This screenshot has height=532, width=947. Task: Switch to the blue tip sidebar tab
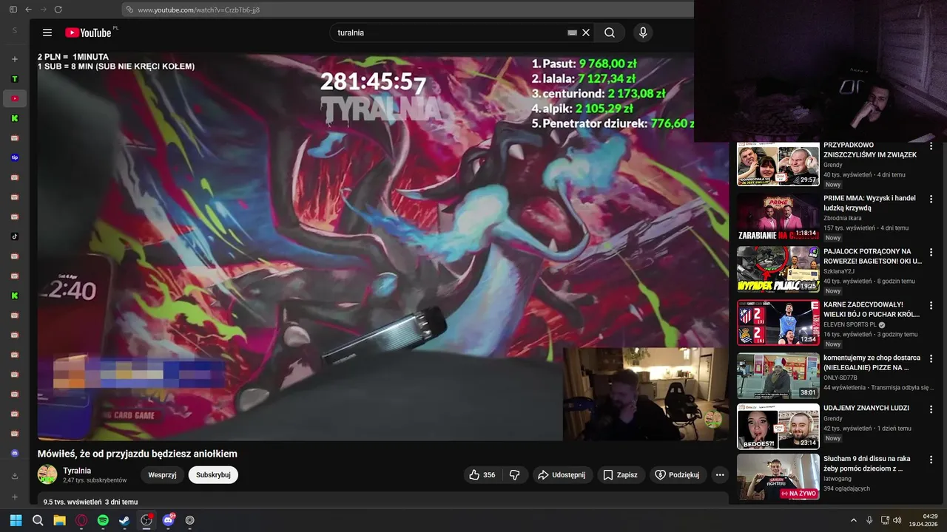[x=15, y=157]
